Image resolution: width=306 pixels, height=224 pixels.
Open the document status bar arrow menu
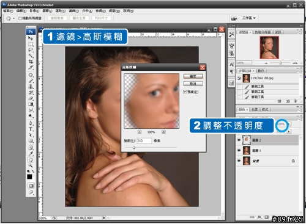(x=104, y=218)
